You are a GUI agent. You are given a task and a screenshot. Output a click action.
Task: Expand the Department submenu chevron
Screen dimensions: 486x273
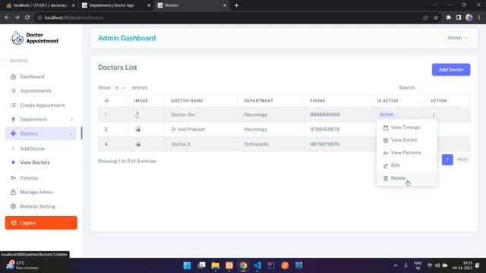(71, 120)
